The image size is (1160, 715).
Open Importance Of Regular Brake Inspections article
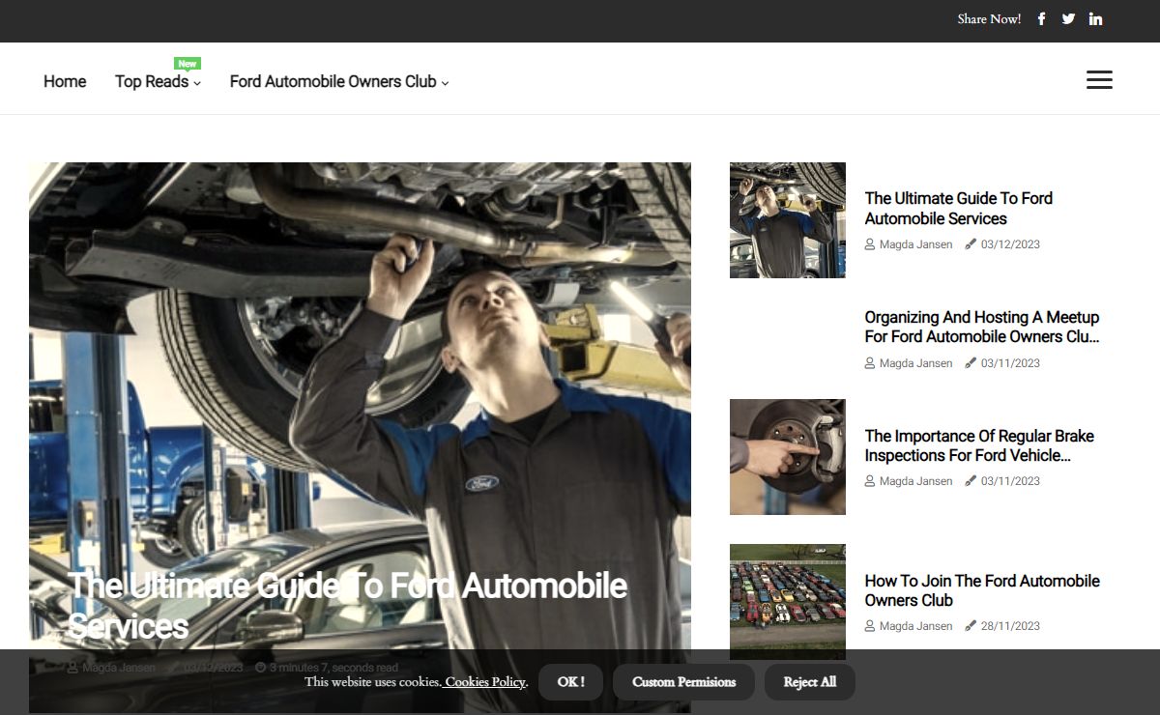[x=979, y=445]
